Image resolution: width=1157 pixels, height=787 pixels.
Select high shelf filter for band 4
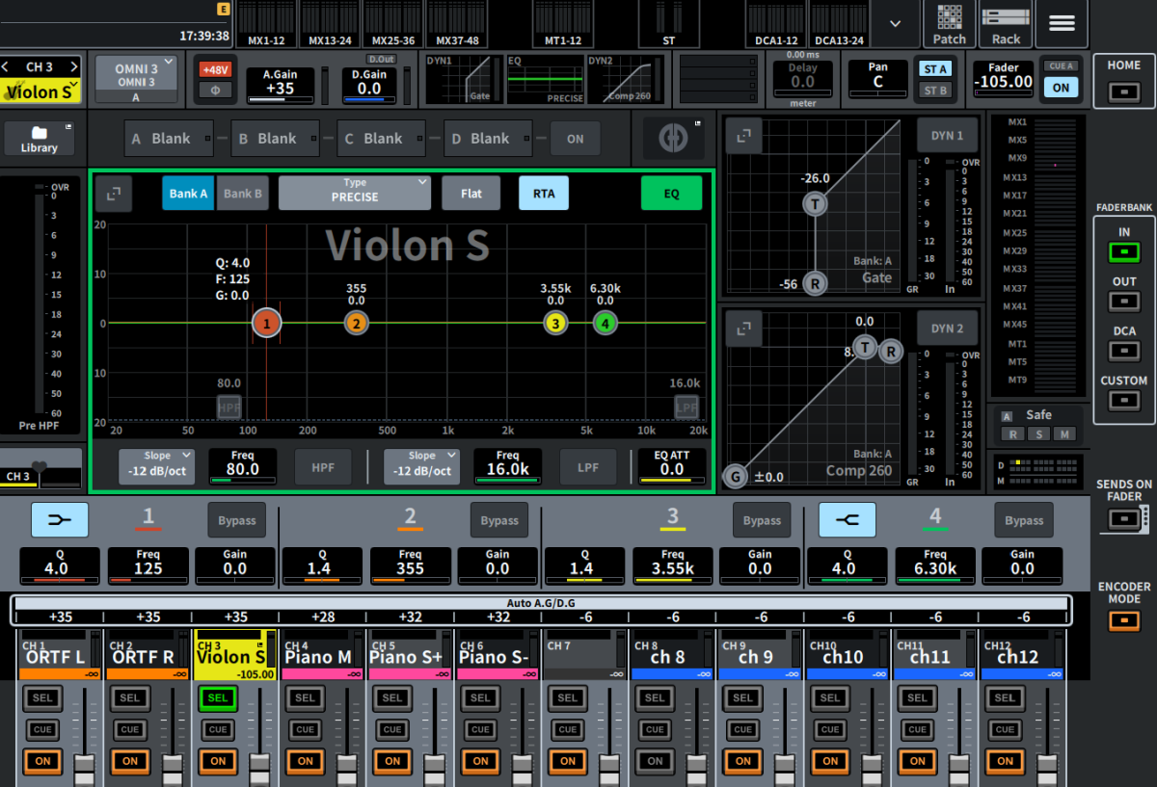pyautogui.click(x=847, y=520)
